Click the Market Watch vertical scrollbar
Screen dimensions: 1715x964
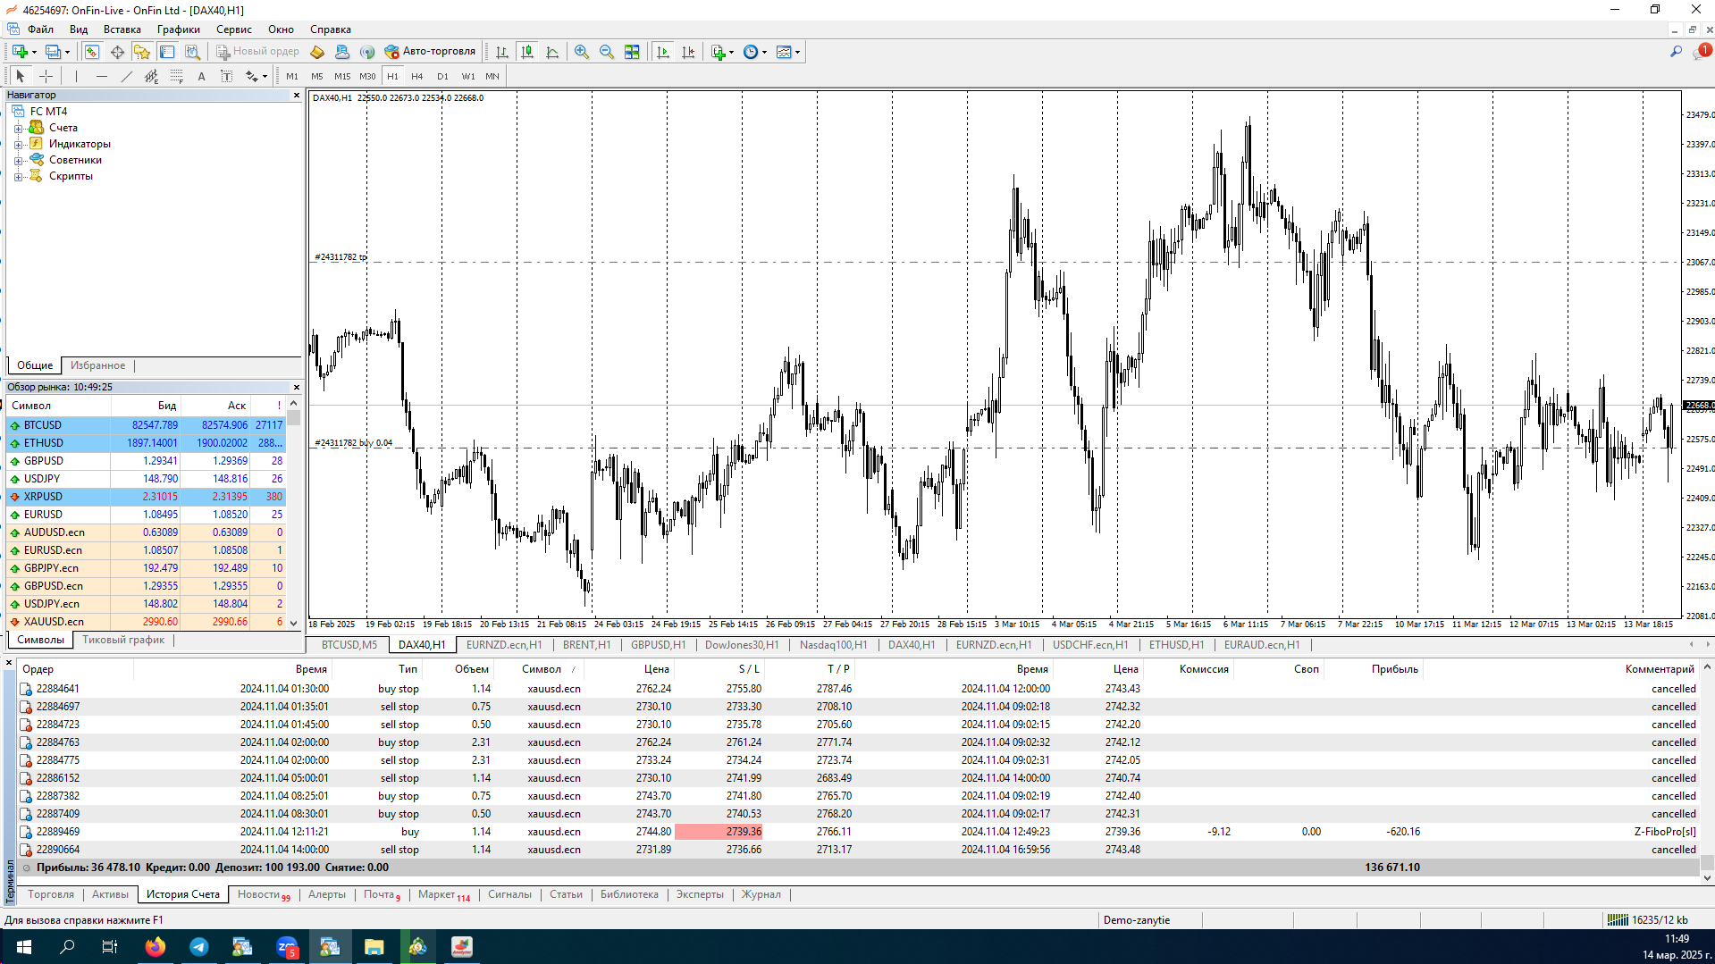(x=293, y=518)
